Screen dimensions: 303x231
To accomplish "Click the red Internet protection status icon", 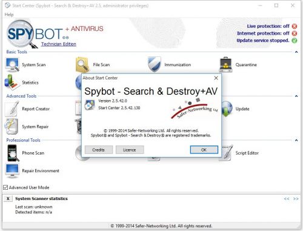I will tap(295, 33).
